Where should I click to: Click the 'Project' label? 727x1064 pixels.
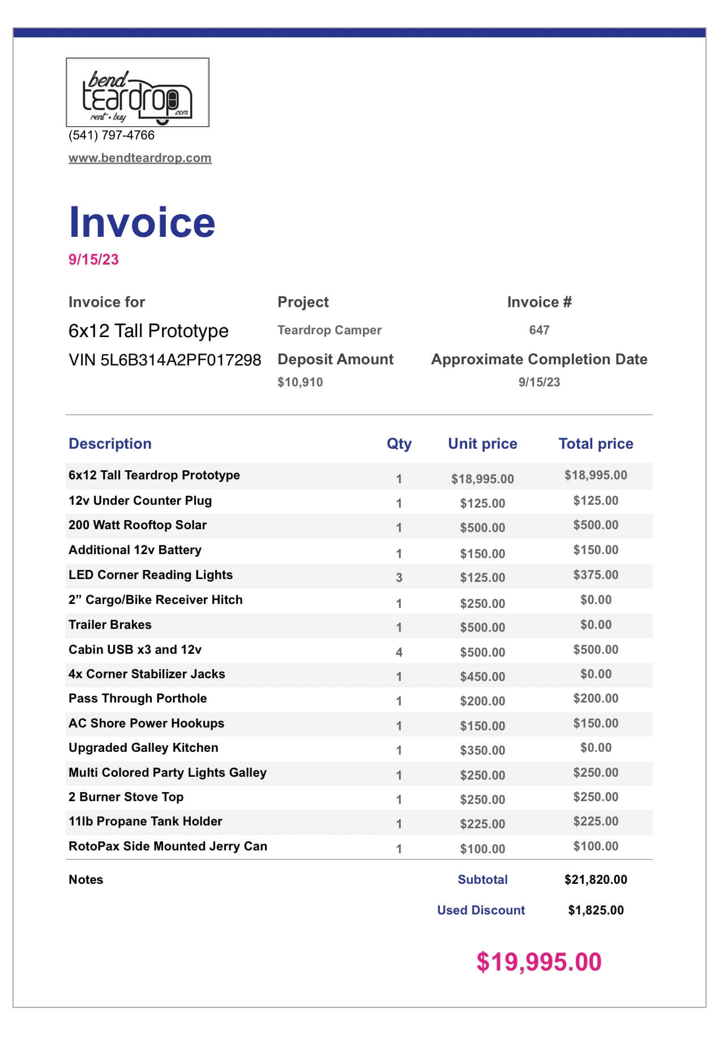303,302
